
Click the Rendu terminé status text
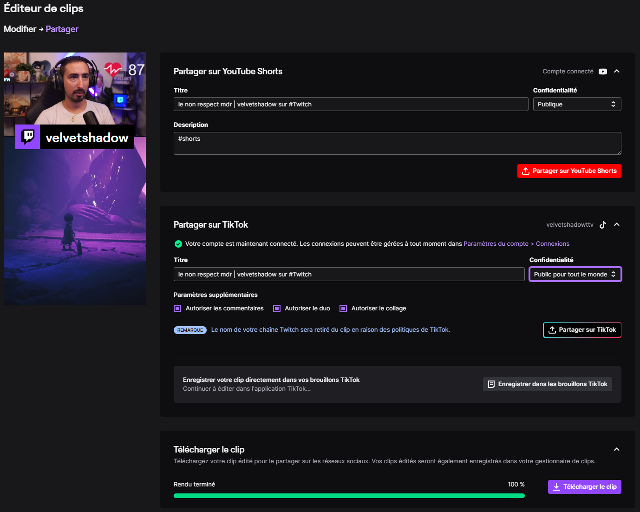click(194, 485)
